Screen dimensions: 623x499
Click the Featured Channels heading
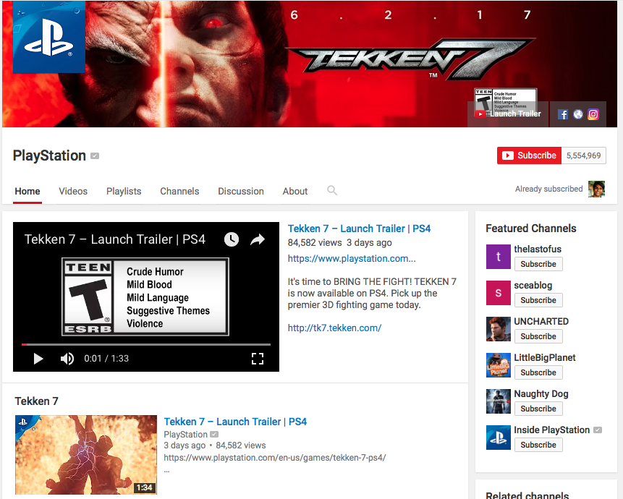[x=531, y=229]
